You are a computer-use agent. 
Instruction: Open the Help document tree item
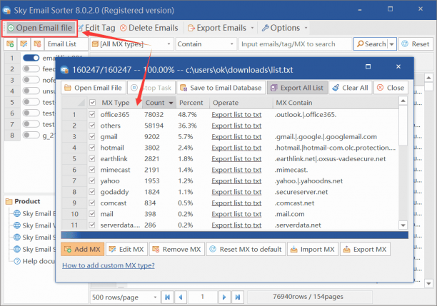[35, 261]
